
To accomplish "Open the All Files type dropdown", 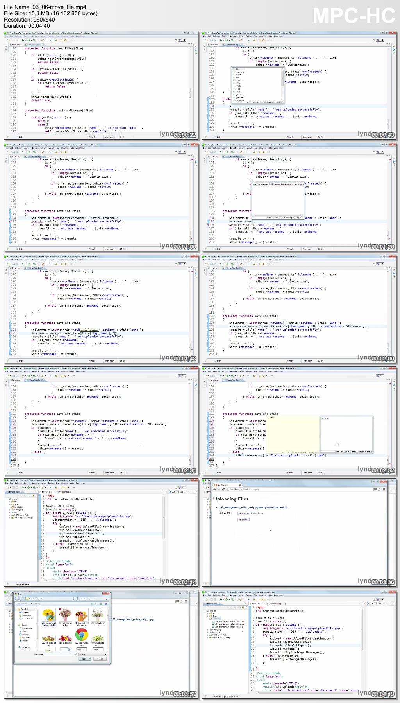I will click(x=92, y=655).
